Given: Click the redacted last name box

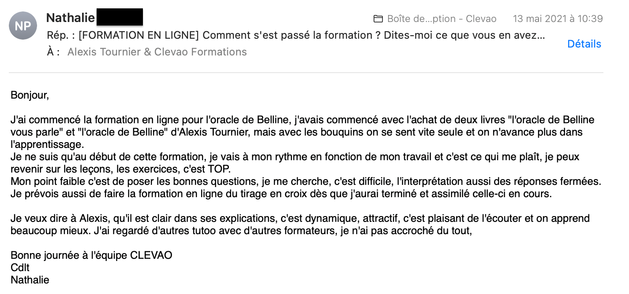Looking at the screenshot, I should (119, 17).
